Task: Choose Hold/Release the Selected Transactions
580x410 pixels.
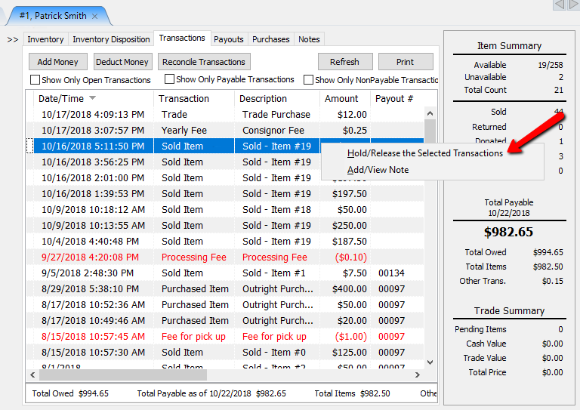Action: (x=425, y=153)
